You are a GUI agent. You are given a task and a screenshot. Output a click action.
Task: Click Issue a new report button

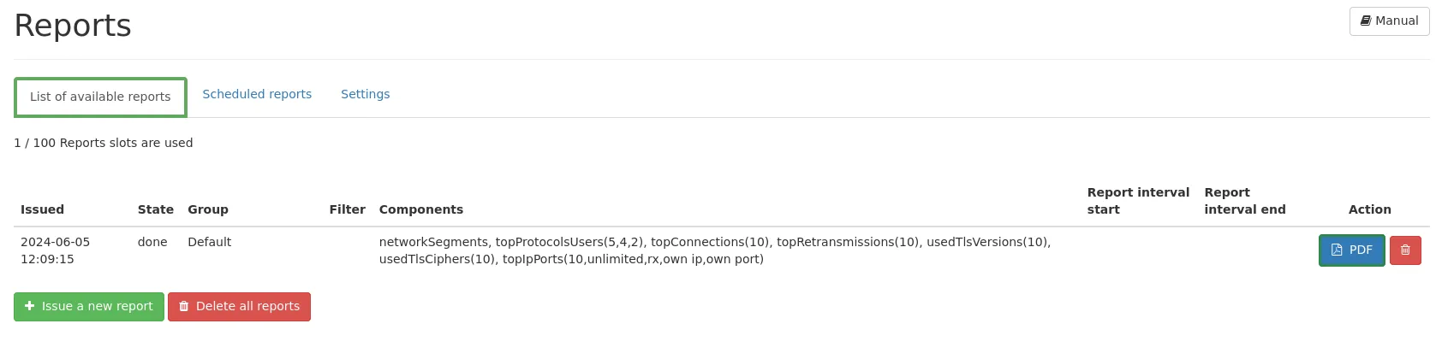pyautogui.click(x=89, y=306)
